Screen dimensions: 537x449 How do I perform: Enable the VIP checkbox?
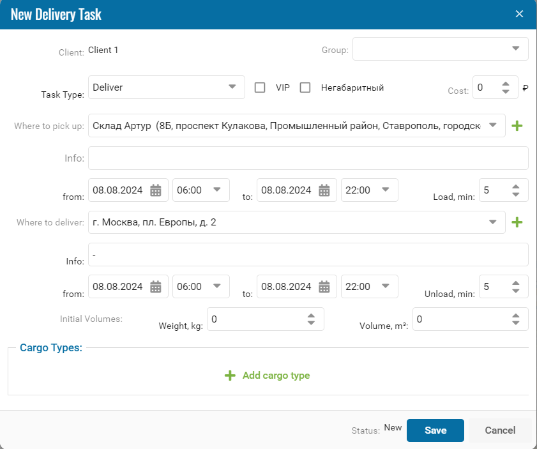tap(260, 88)
